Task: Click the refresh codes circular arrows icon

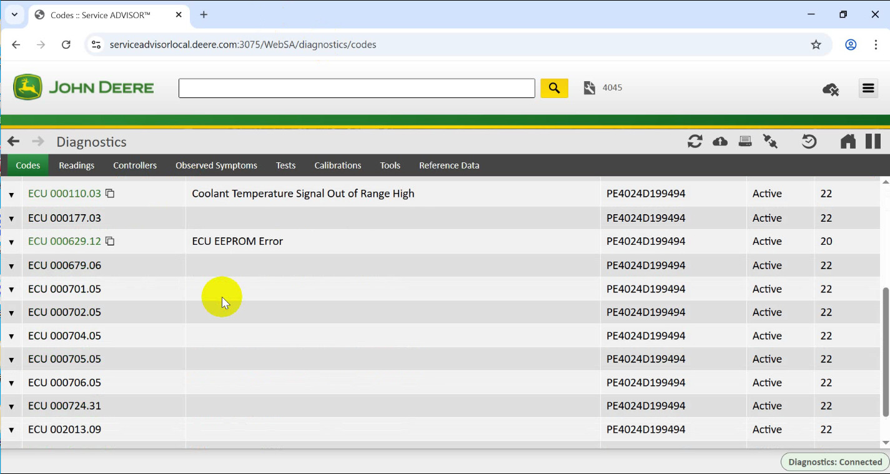Action: pyautogui.click(x=695, y=142)
